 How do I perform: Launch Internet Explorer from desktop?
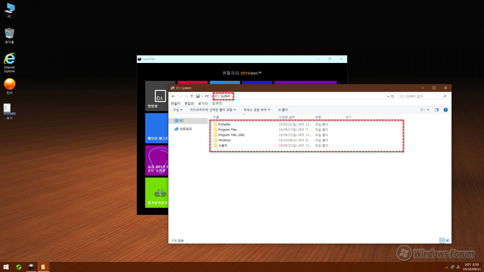click(x=9, y=63)
